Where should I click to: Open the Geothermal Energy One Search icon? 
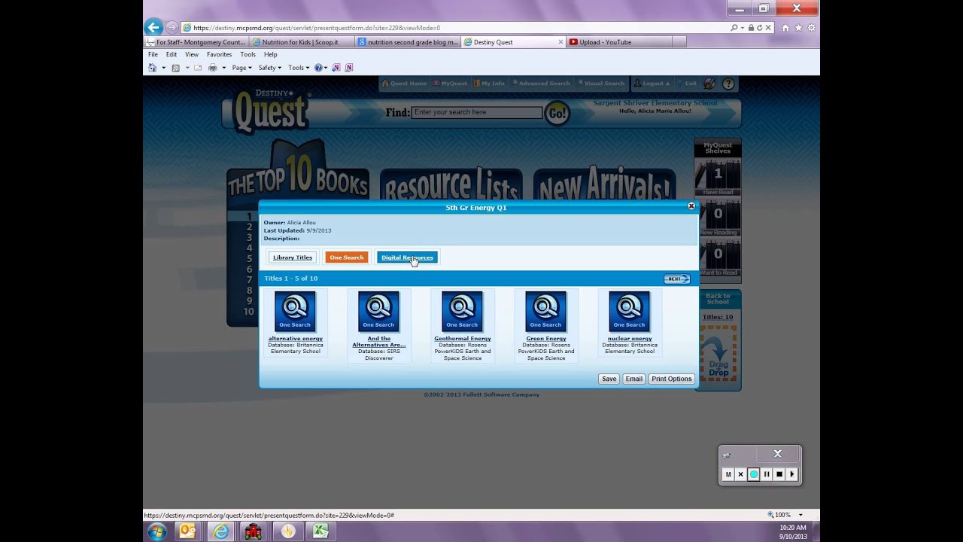coord(462,312)
